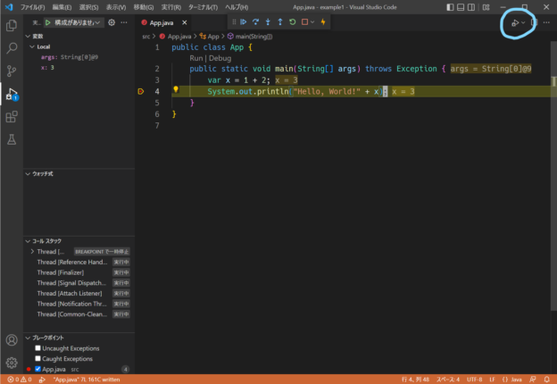Click the debug status icon in status bar

click(x=42, y=380)
